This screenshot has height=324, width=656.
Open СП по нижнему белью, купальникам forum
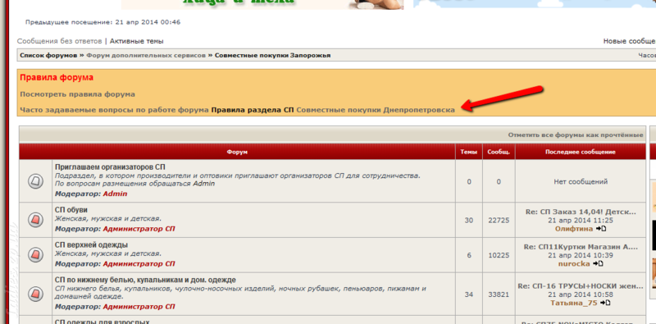coord(145,280)
